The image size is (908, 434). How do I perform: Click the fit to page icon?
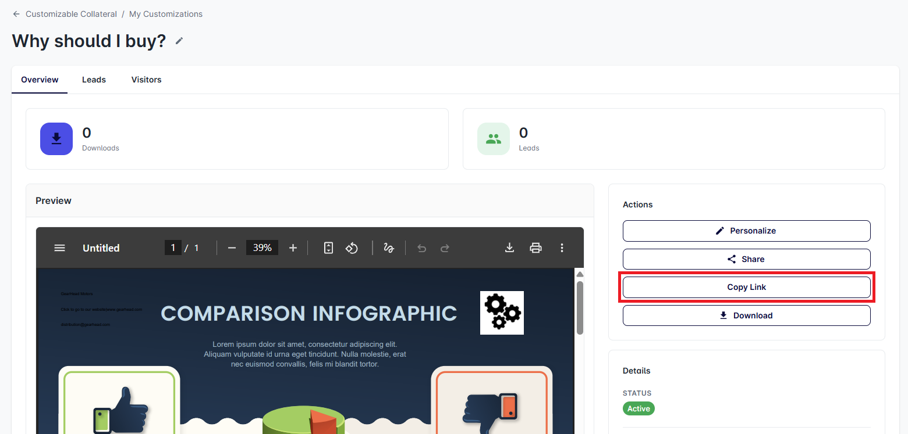pos(328,248)
